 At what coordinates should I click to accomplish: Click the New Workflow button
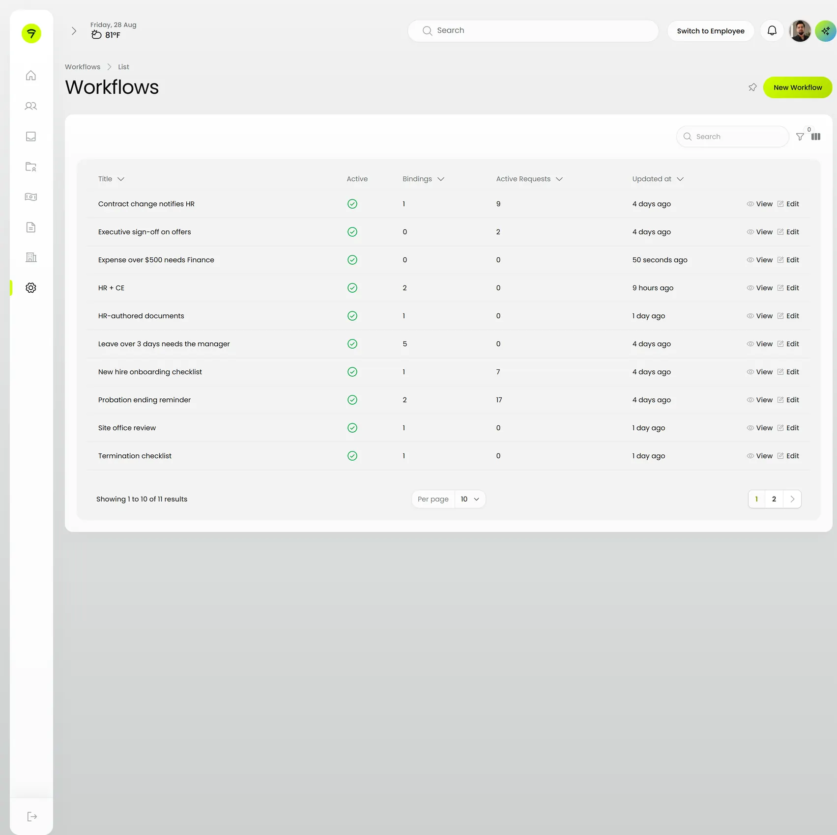pos(797,87)
